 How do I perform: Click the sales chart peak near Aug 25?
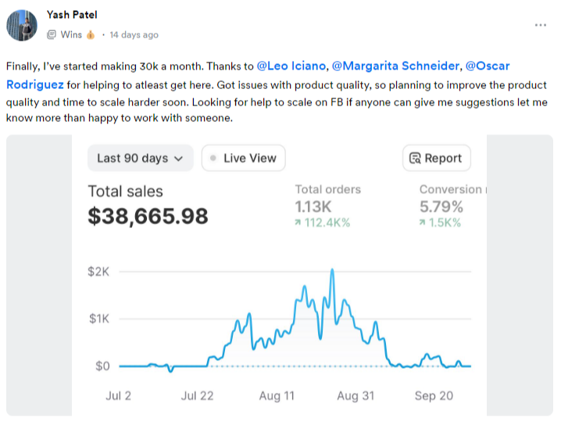click(x=333, y=270)
